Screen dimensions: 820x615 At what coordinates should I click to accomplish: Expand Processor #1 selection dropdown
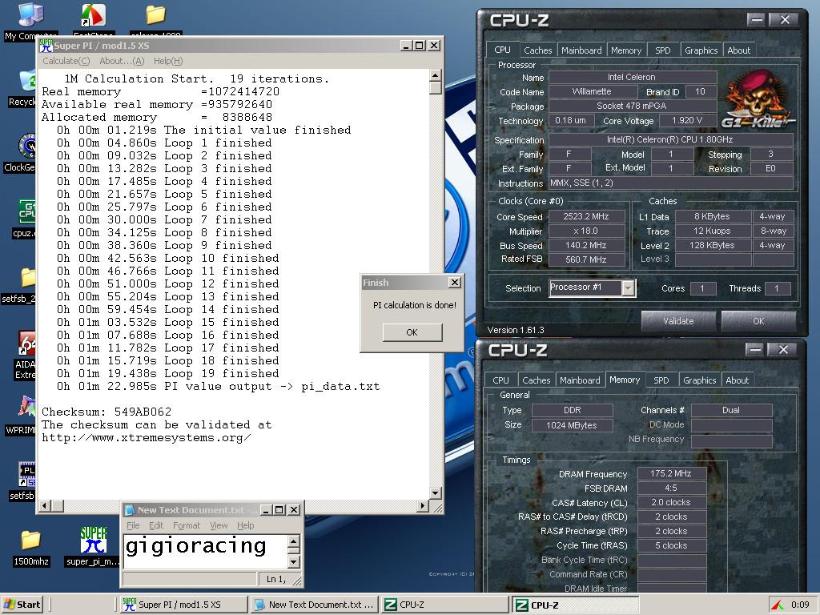click(x=628, y=287)
